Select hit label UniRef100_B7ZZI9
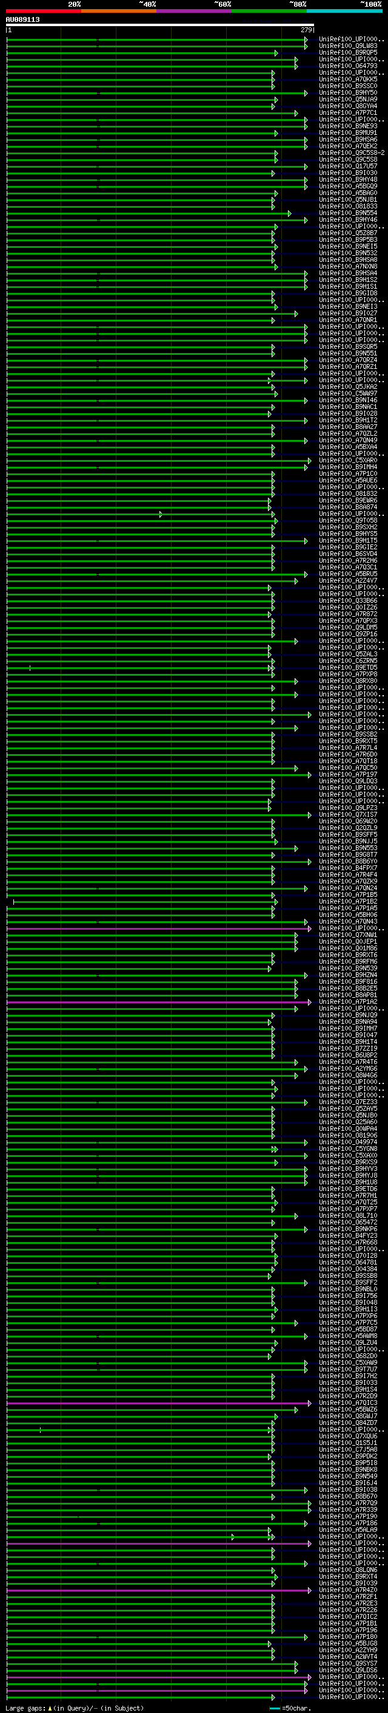Image resolution: width=388 pixels, height=1713 pixels. [x=348, y=1049]
